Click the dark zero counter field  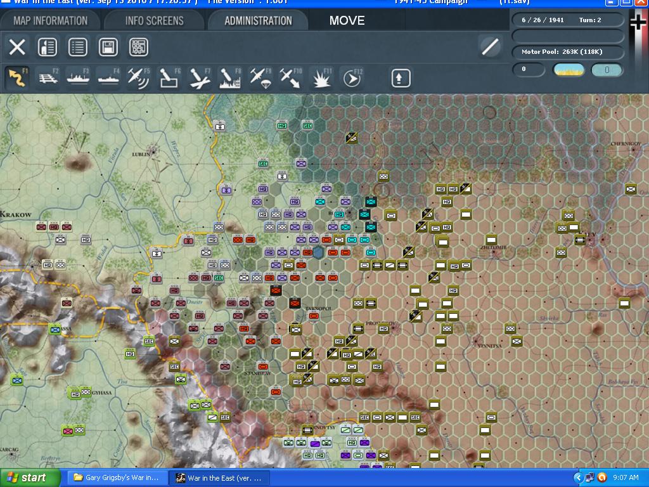tap(528, 69)
